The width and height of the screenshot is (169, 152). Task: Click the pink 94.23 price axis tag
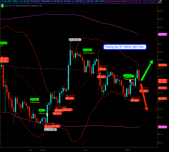162,34
